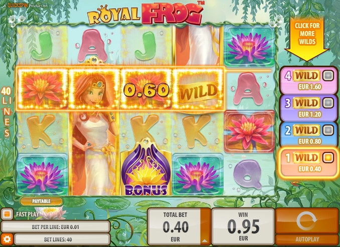The width and height of the screenshot is (340, 247).
Task: Open the Bet Lines selector
Action: [x=62, y=239]
